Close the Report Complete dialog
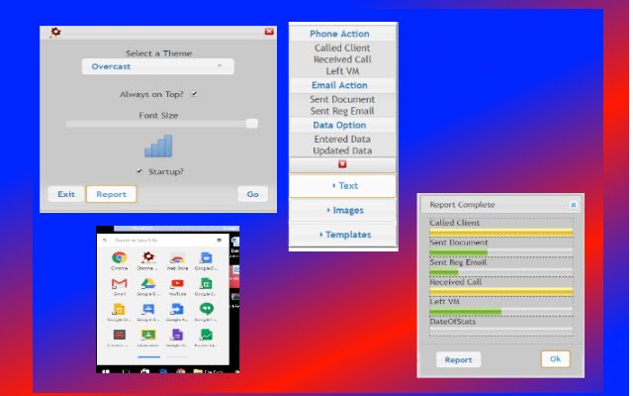633x396 pixels. [573, 205]
